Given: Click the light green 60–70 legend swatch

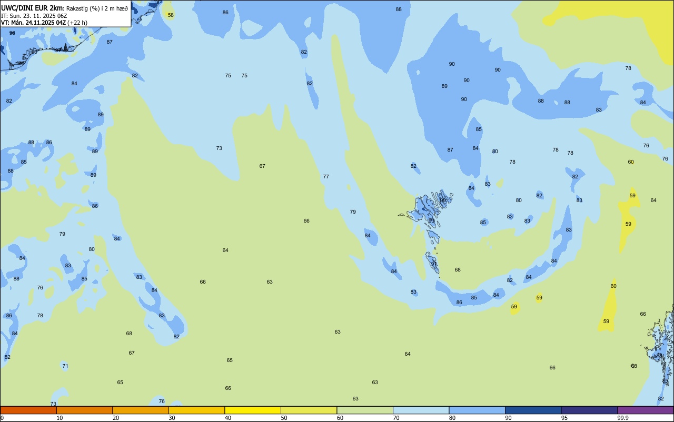Looking at the screenshot, I should 365,410.
